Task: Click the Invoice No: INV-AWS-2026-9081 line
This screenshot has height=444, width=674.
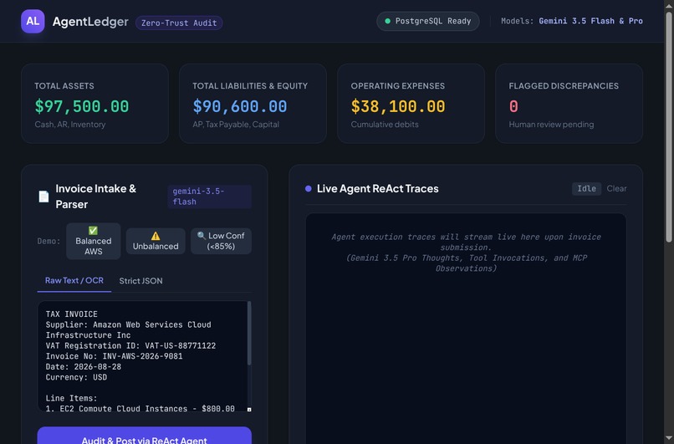Action: [x=114, y=356]
